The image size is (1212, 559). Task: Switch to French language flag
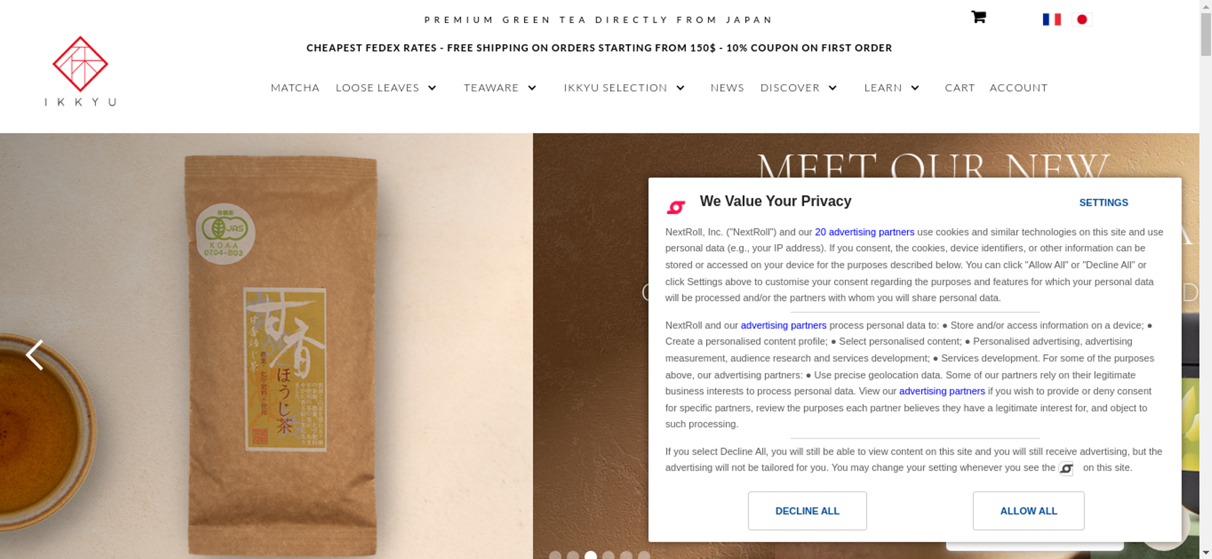[x=1051, y=19]
